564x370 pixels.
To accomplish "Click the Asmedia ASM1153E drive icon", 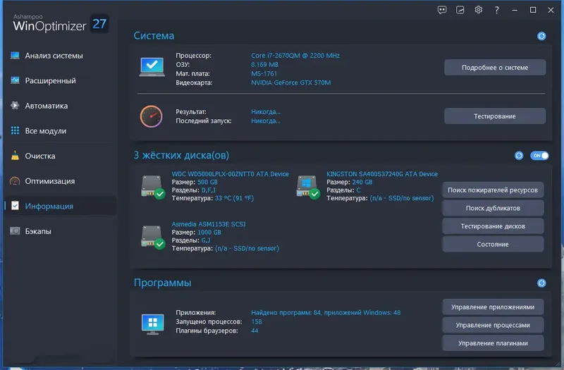I will point(153,237).
